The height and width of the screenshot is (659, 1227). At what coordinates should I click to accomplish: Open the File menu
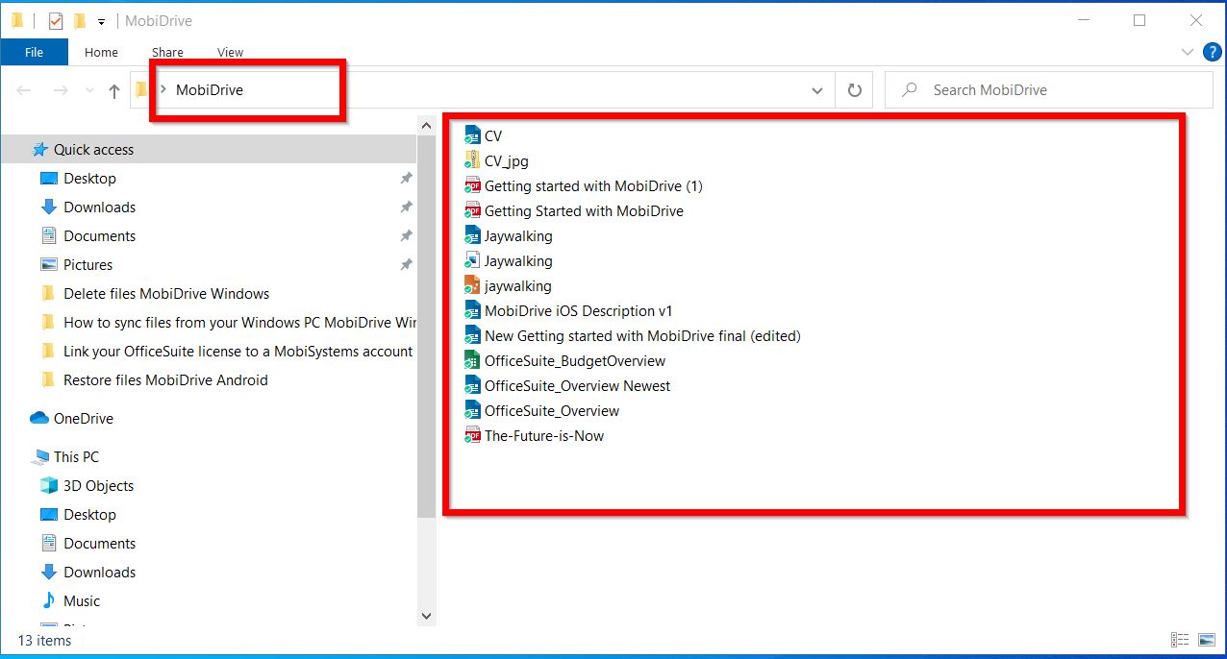(34, 52)
